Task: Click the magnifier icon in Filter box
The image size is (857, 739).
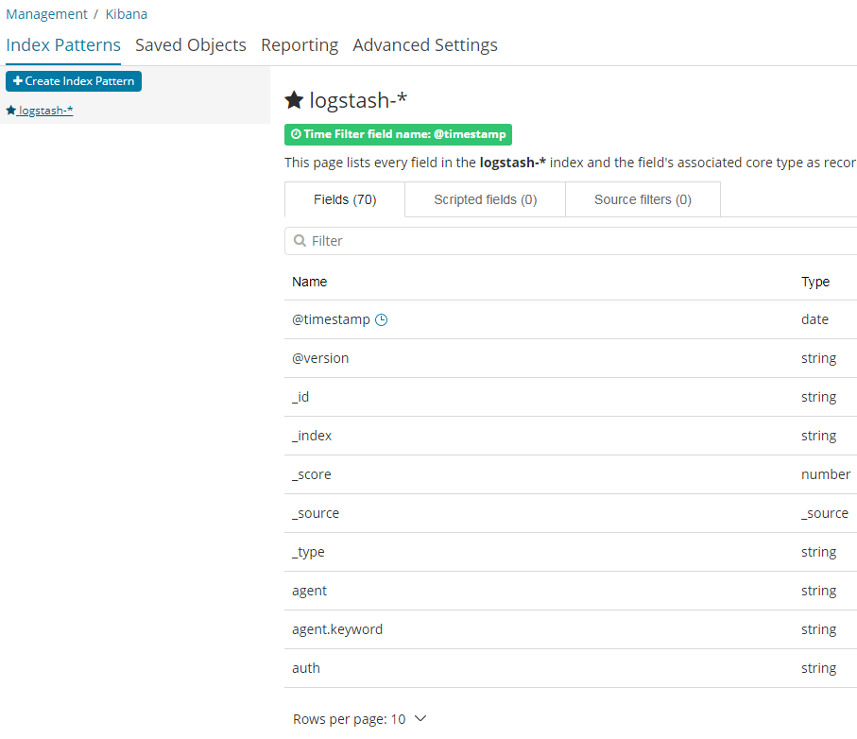Action: (x=300, y=240)
